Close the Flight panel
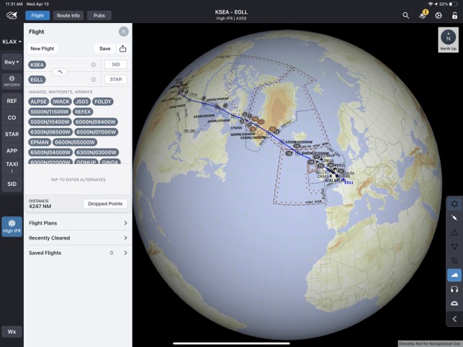Viewport: 463px width, 347px height. tap(123, 32)
